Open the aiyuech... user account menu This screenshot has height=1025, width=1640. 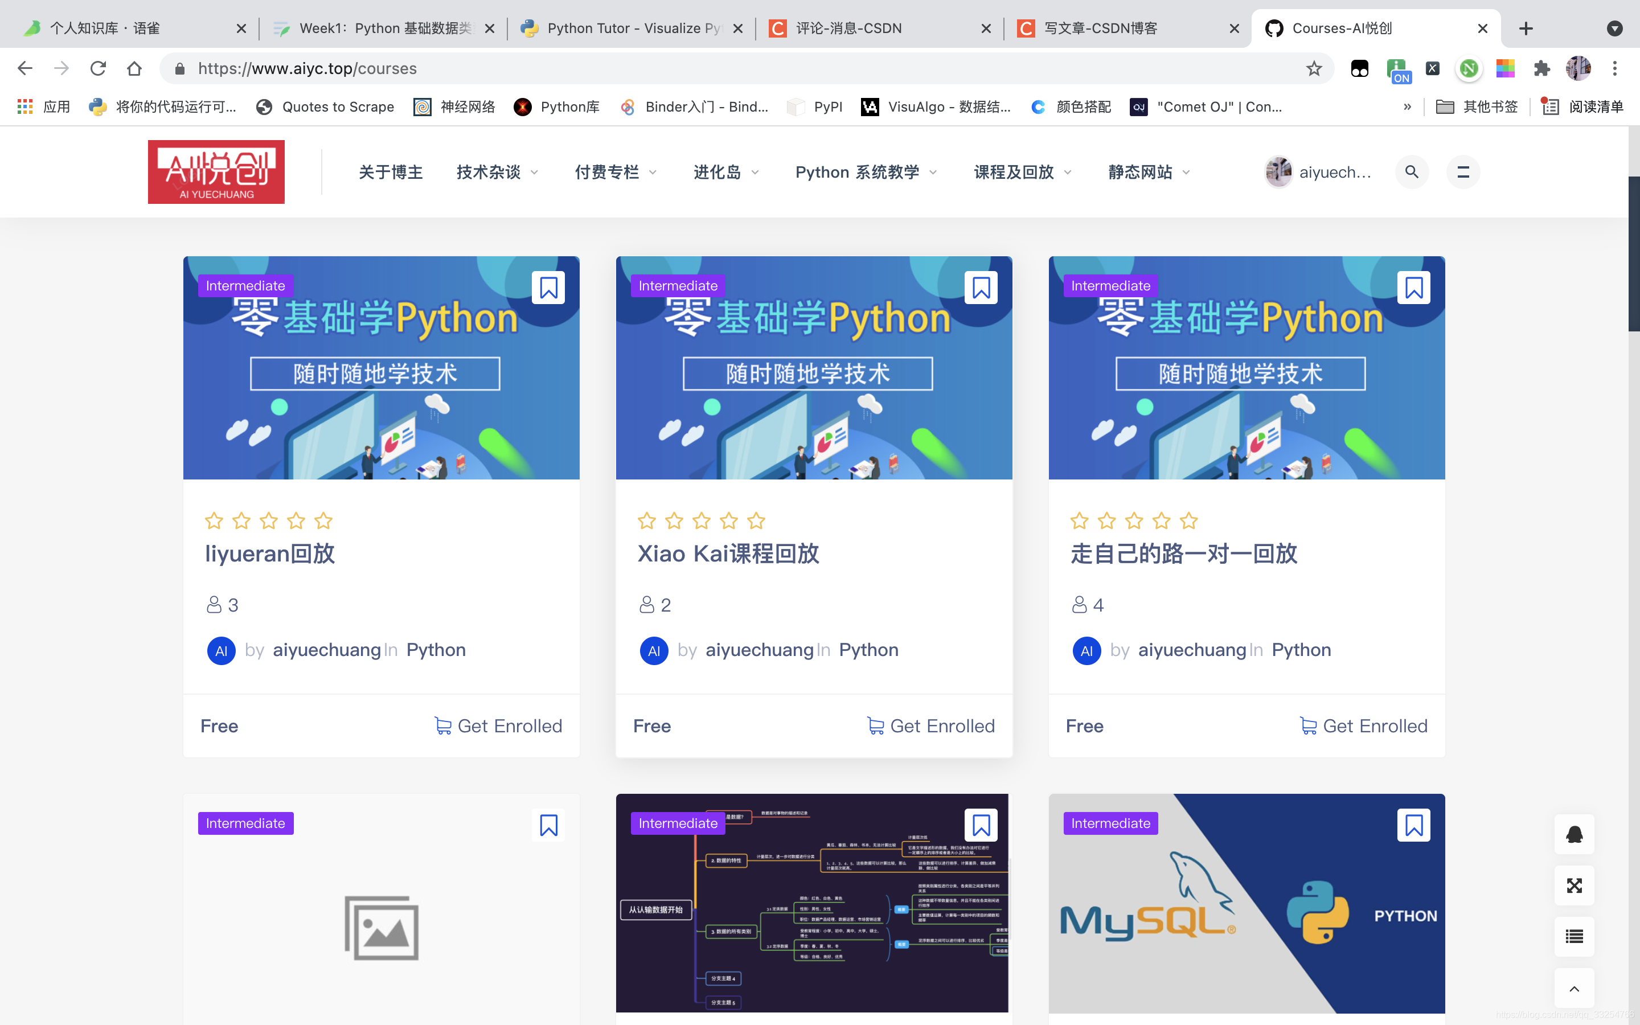point(1318,172)
